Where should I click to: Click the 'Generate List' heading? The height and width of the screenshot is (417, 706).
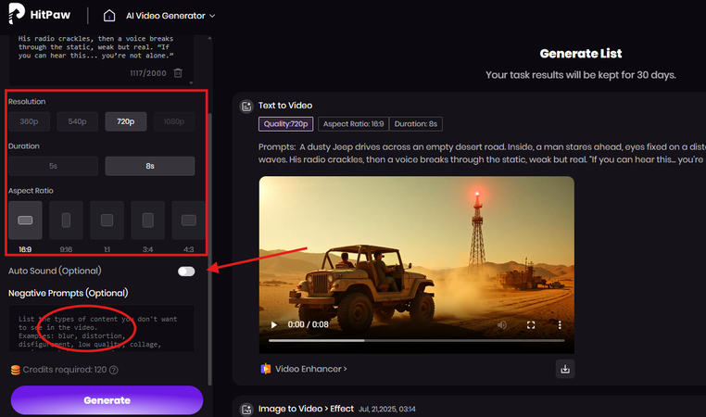(x=581, y=54)
